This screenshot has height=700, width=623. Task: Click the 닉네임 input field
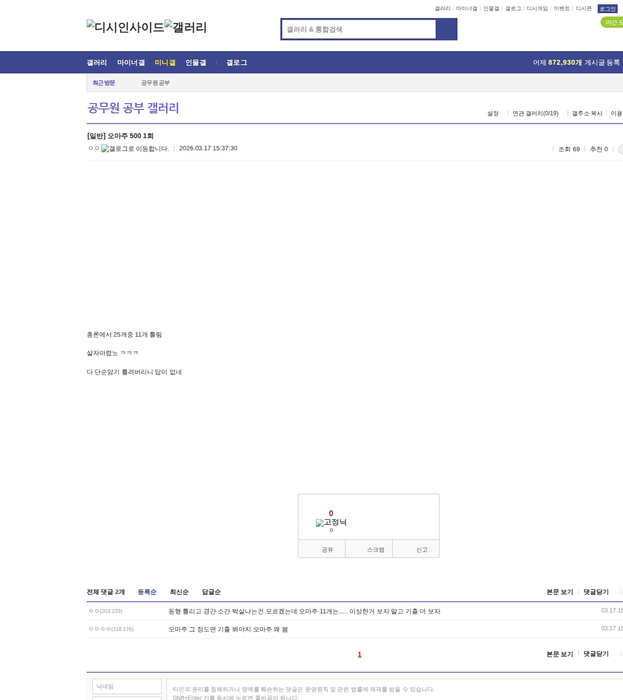tap(127, 686)
